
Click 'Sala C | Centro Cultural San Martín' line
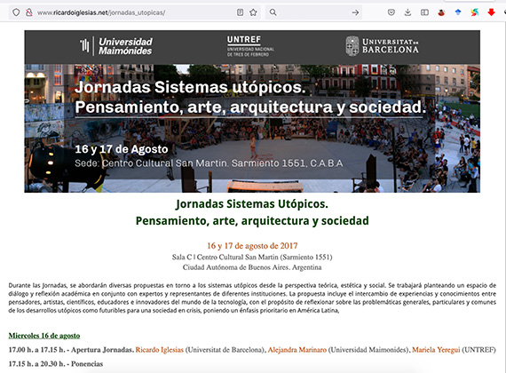click(x=252, y=257)
